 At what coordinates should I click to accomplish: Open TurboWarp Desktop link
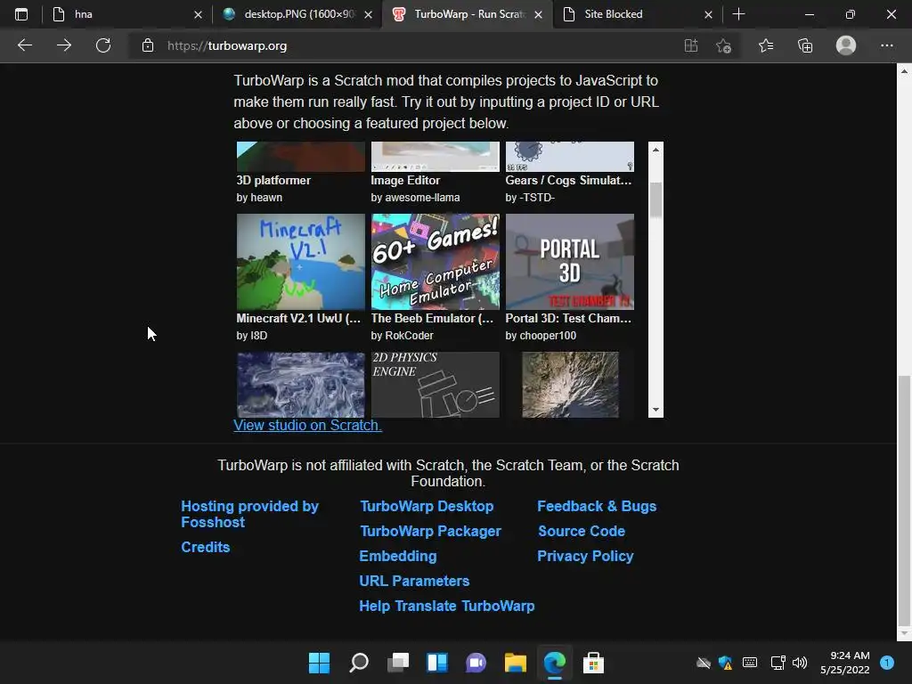pos(427,506)
